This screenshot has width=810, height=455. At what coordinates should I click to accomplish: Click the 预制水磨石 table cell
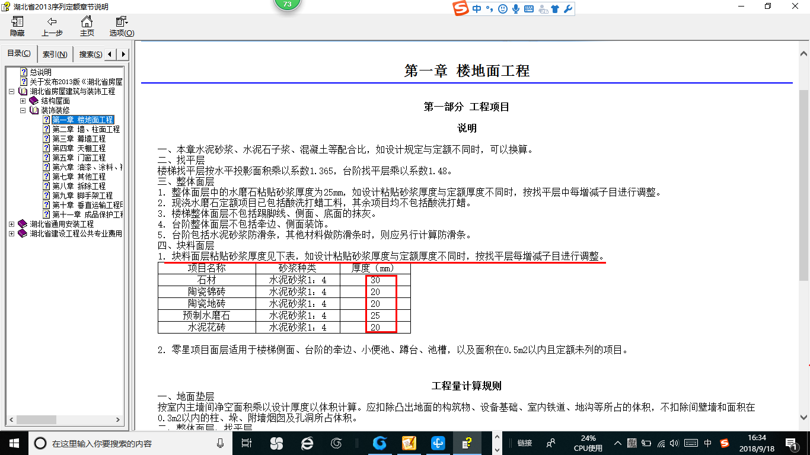click(x=207, y=315)
